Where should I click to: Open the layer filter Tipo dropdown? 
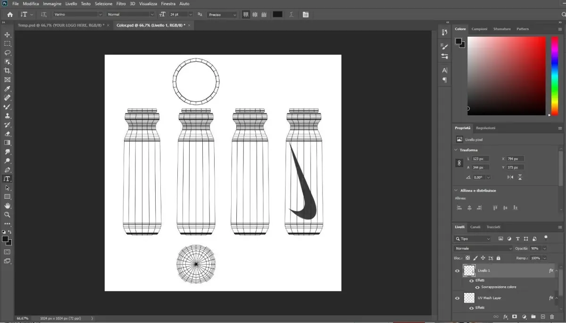[473, 239]
